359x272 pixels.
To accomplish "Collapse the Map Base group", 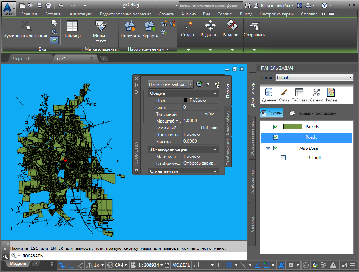I will [x=268, y=148].
